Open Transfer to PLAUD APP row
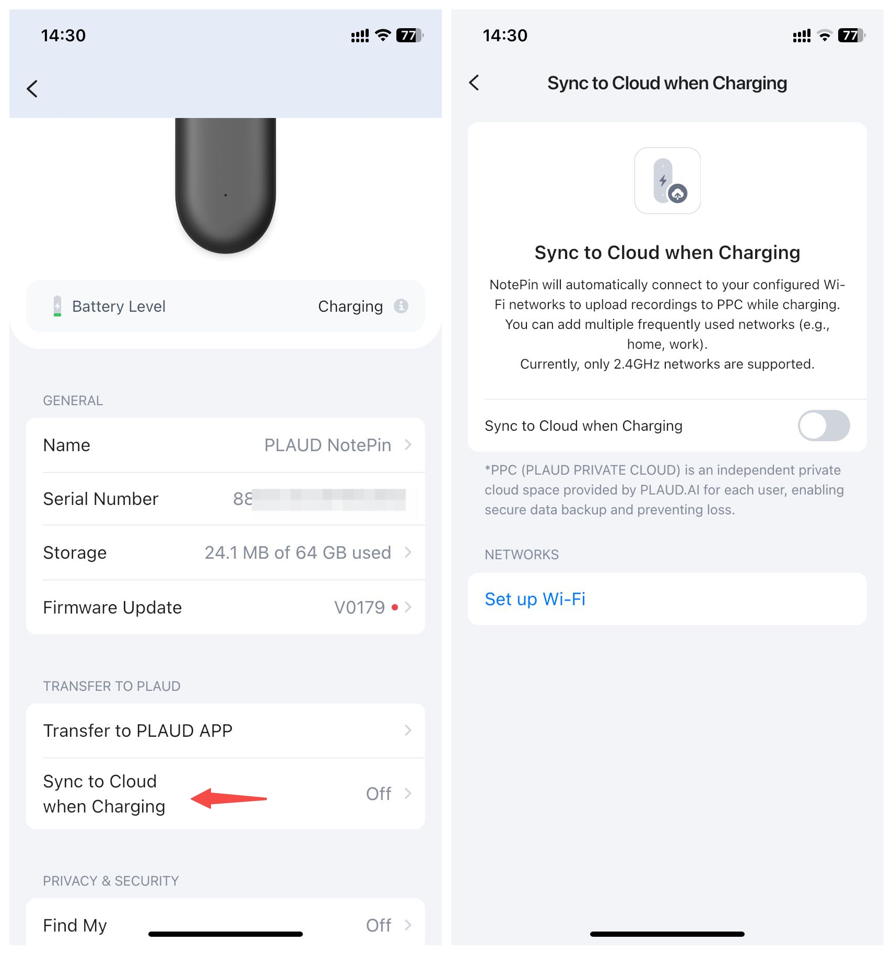 point(226,731)
